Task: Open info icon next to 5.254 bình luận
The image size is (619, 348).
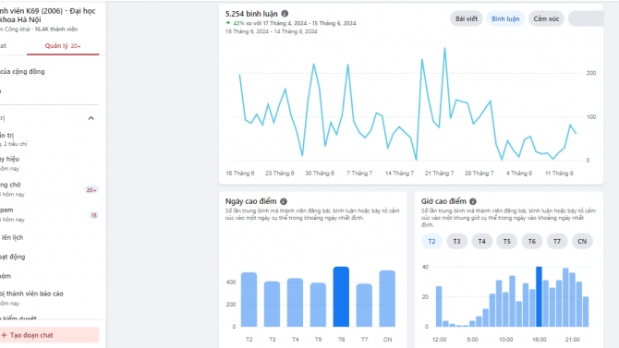Action: pos(285,14)
